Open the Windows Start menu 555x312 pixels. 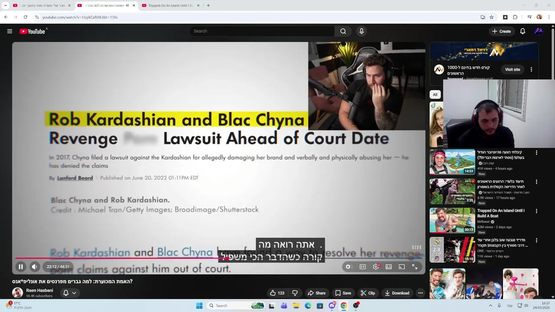[199, 305]
